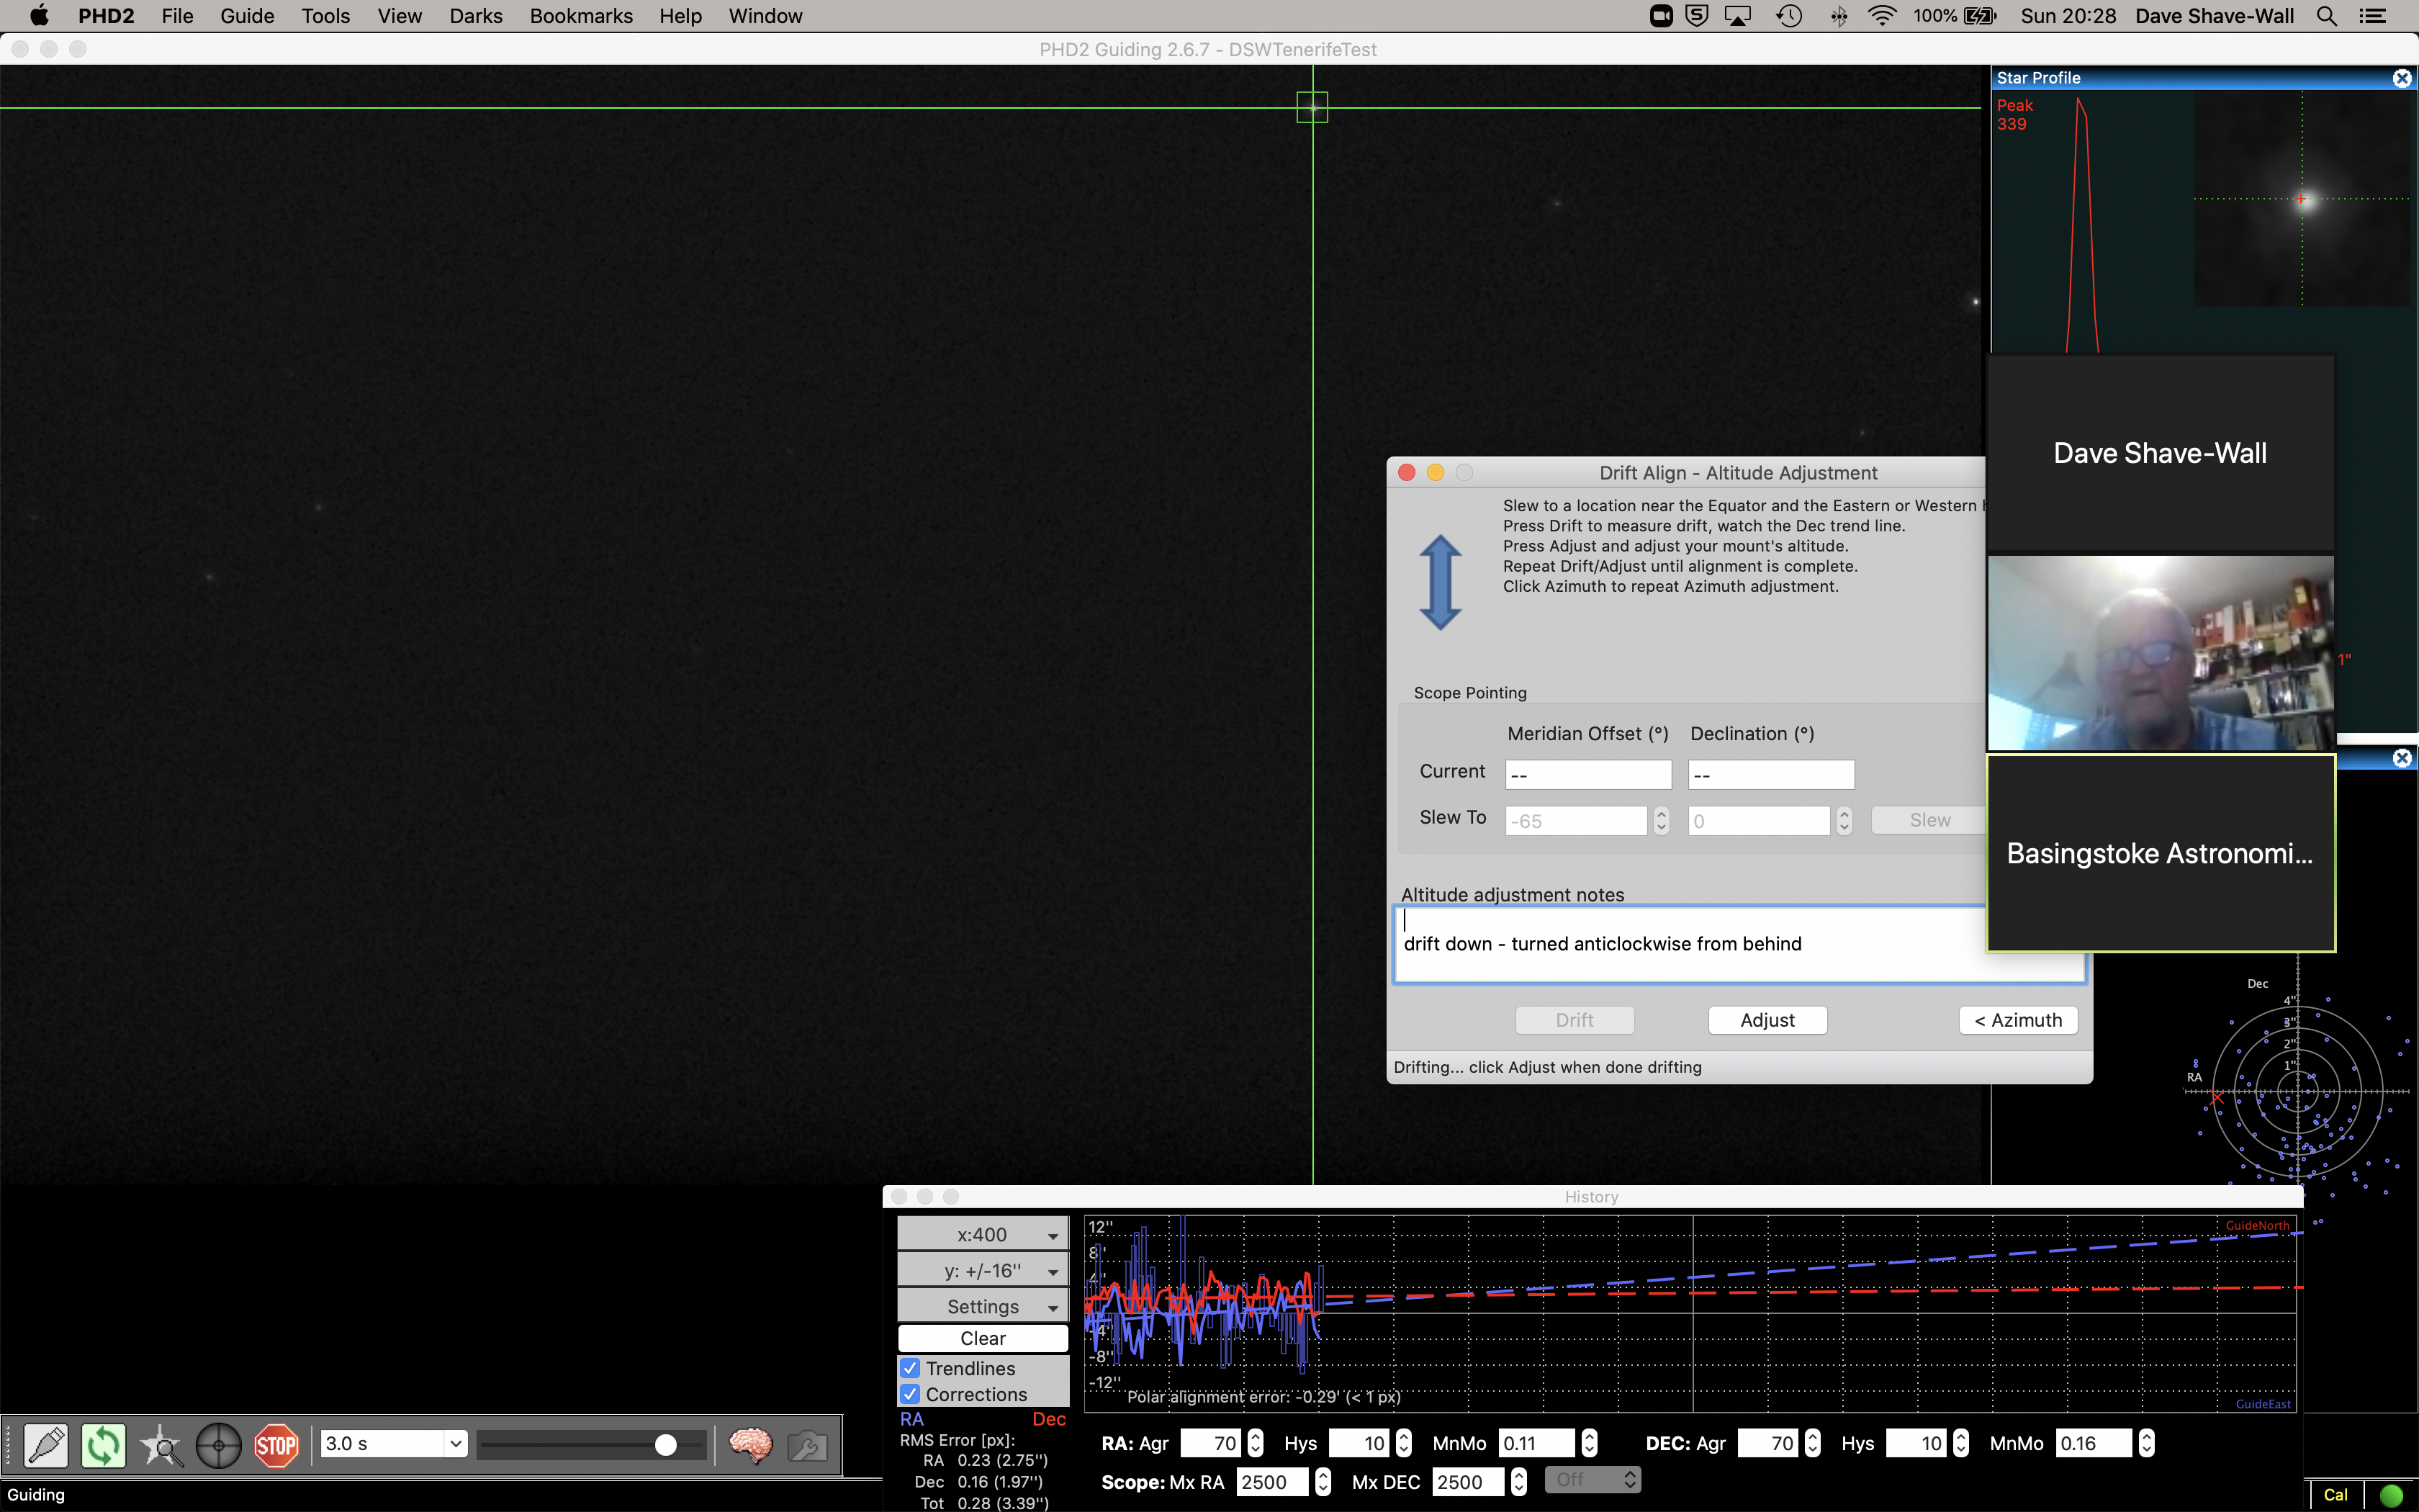Click the Mx RA 2500 field
2419x1512 pixels.
1271,1482
